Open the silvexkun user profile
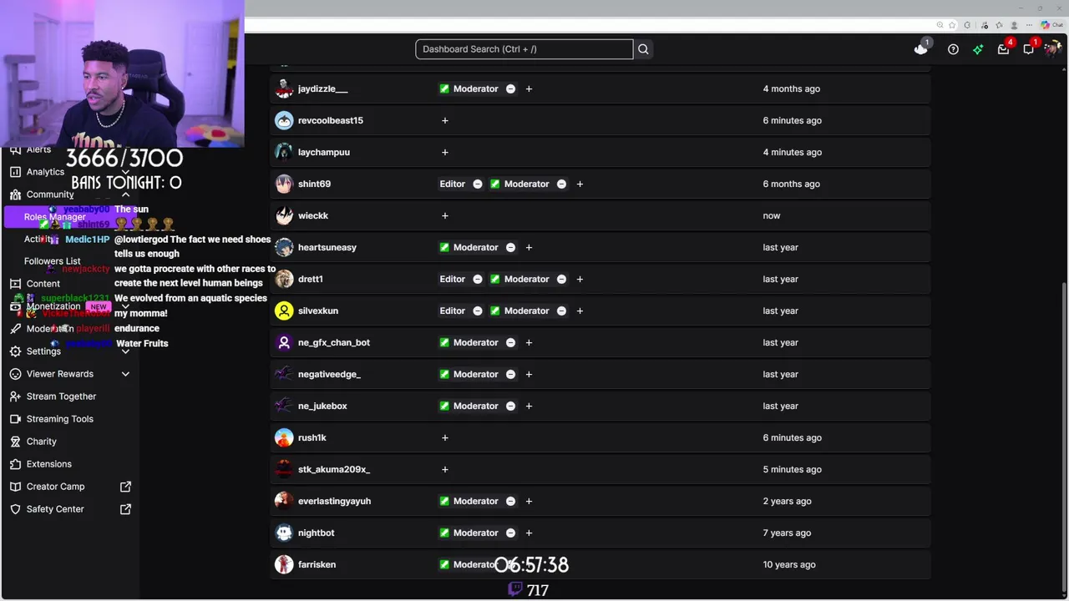The height and width of the screenshot is (601, 1069). [x=318, y=311]
